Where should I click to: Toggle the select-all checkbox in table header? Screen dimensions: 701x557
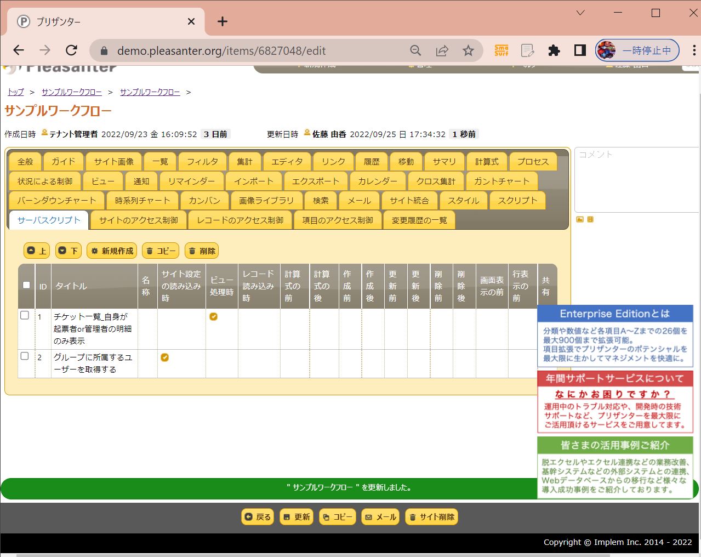point(26,285)
